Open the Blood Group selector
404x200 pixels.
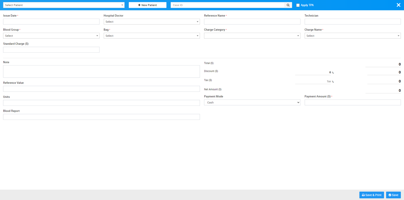[51, 36]
